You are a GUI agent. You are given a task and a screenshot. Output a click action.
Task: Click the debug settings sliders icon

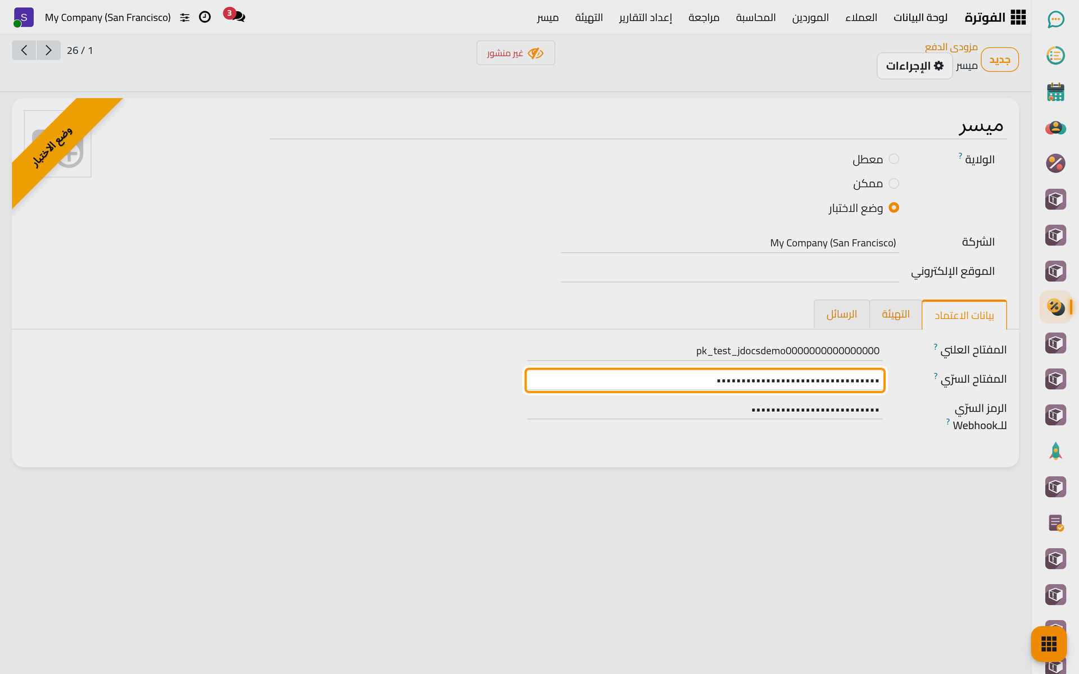tap(185, 17)
